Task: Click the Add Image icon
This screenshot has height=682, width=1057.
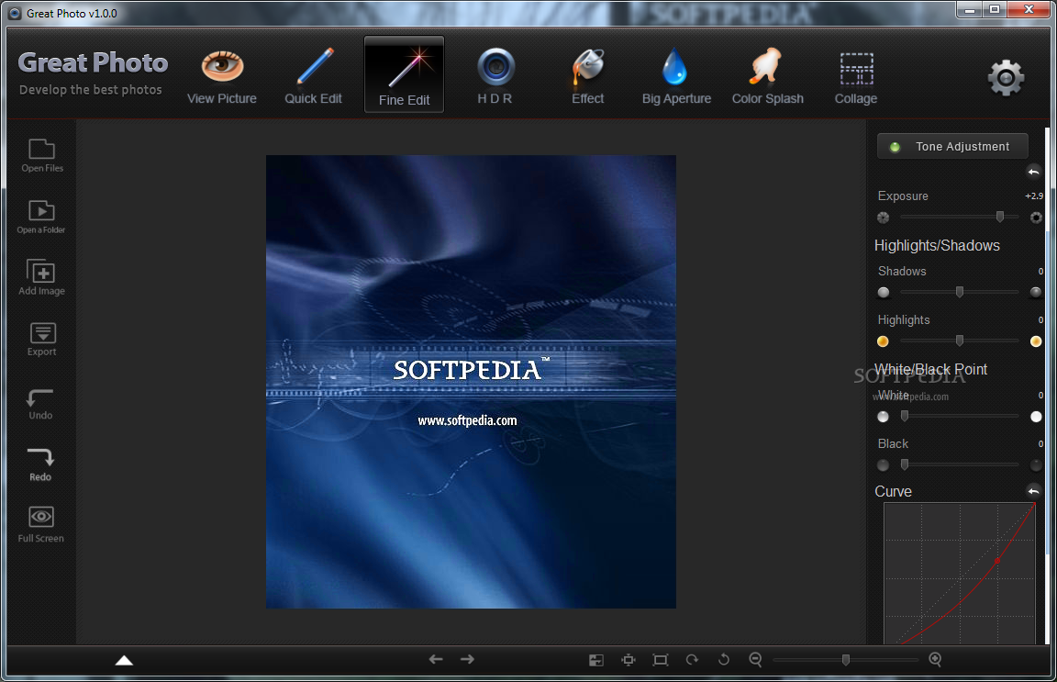Action: pyautogui.click(x=42, y=277)
